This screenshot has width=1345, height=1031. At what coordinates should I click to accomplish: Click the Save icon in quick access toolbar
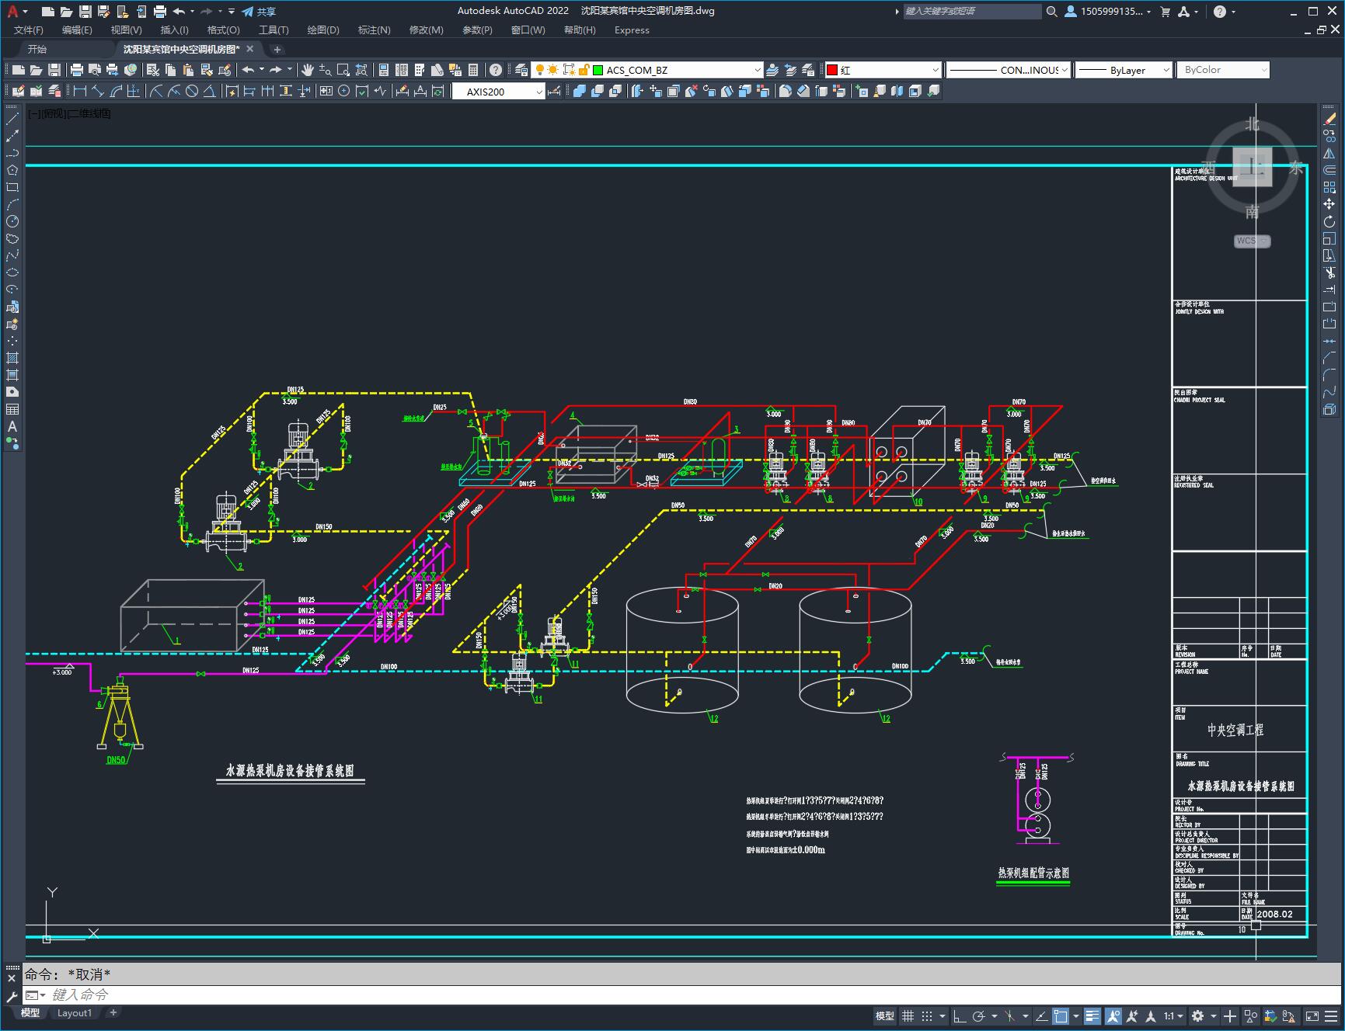pyautogui.click(x=85, y=12)
